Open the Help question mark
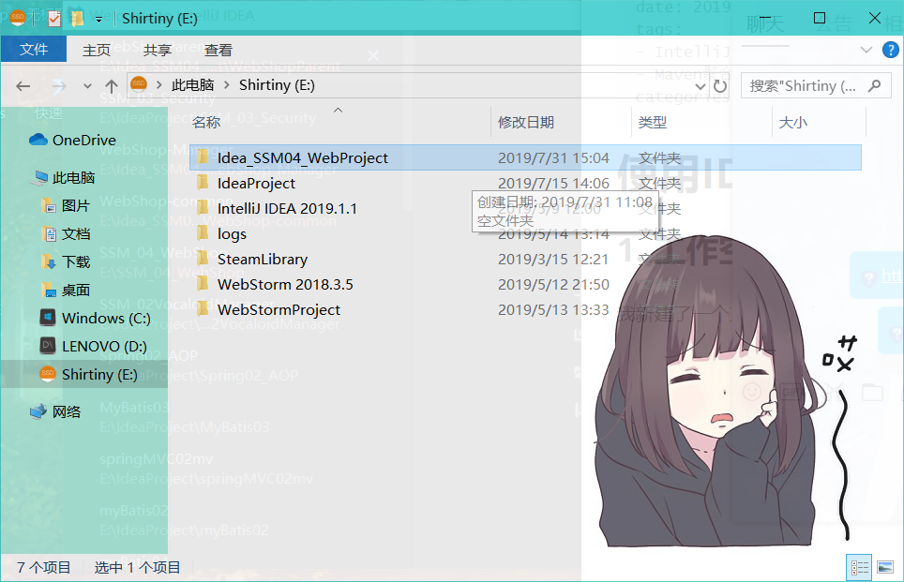This screenshot has height=582, width=904. (x=890, y=50)
